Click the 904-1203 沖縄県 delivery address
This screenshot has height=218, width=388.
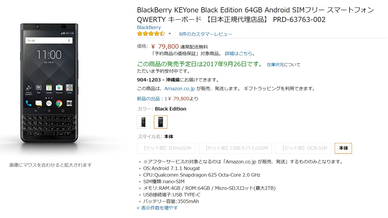point(159,80)
